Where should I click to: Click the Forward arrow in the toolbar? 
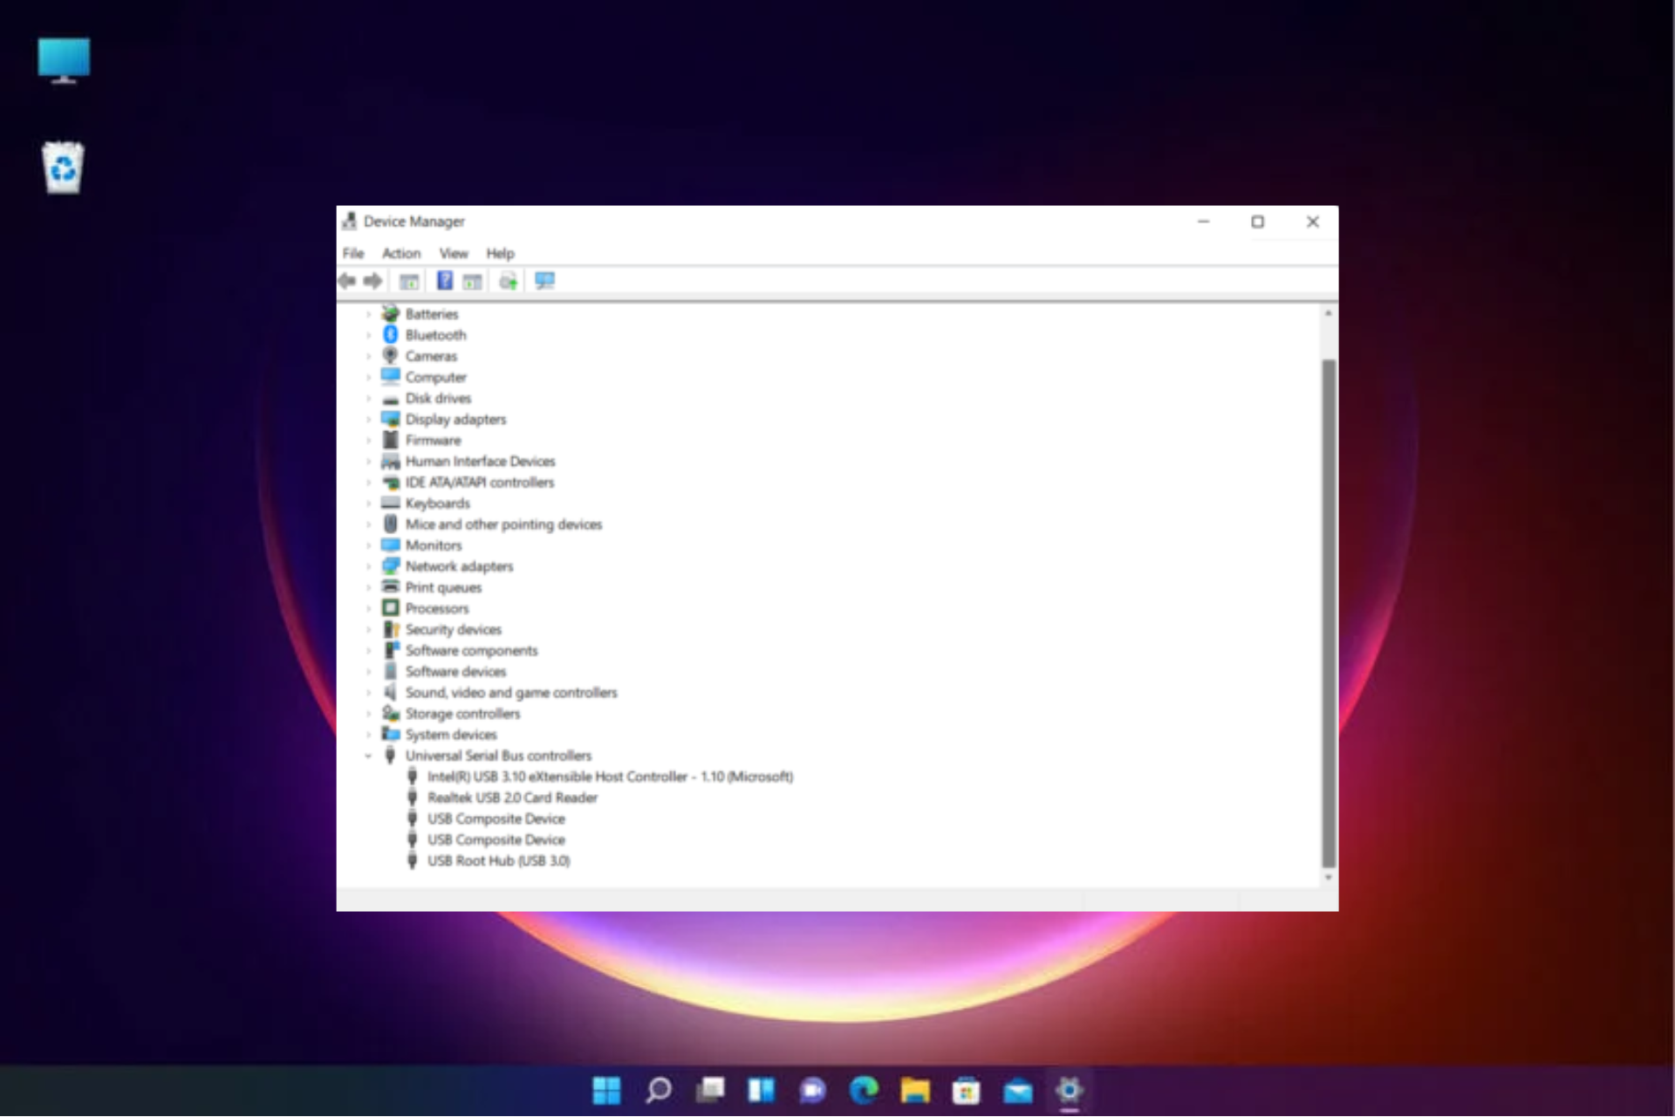tap(373, 281)
